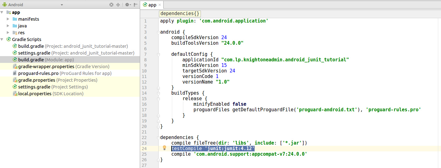Expand the manifests folder
441x168 pixels.
coord(8,19)
